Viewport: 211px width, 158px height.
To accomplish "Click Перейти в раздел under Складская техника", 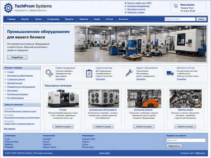I will coord(144,126).
